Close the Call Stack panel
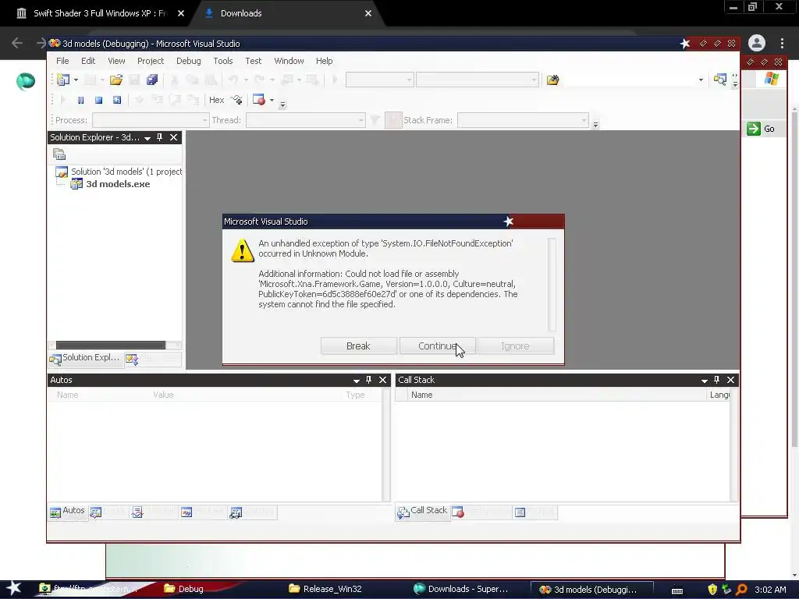 730,380
